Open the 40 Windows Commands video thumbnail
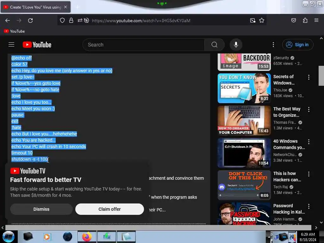The width and height of the screenshot is (324, 243). pos(244,153)
